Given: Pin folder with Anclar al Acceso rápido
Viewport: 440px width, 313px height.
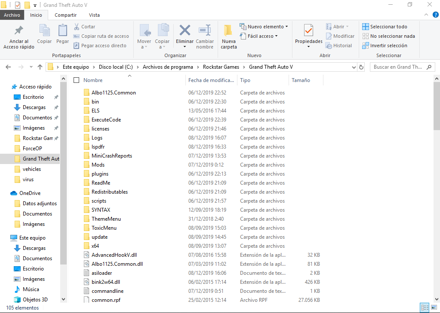Looking at the screenshot, I should (x=19, y=37).
